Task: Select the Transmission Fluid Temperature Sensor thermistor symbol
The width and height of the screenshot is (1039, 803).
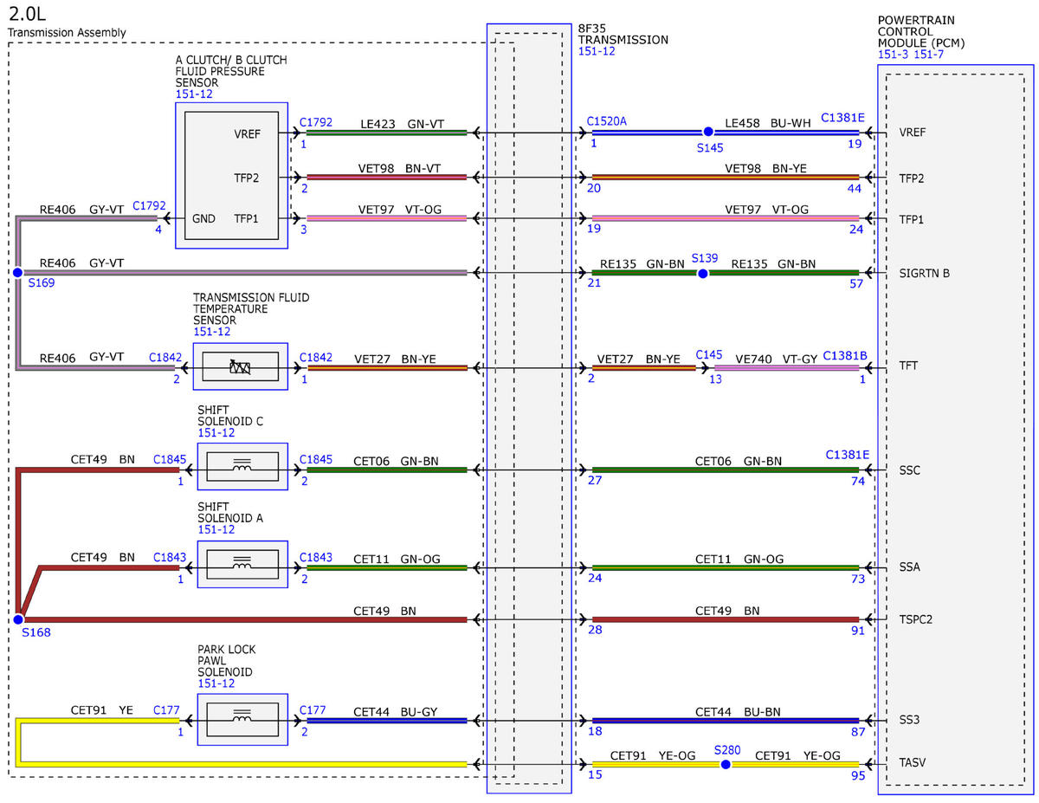Action: click(242, 367)
